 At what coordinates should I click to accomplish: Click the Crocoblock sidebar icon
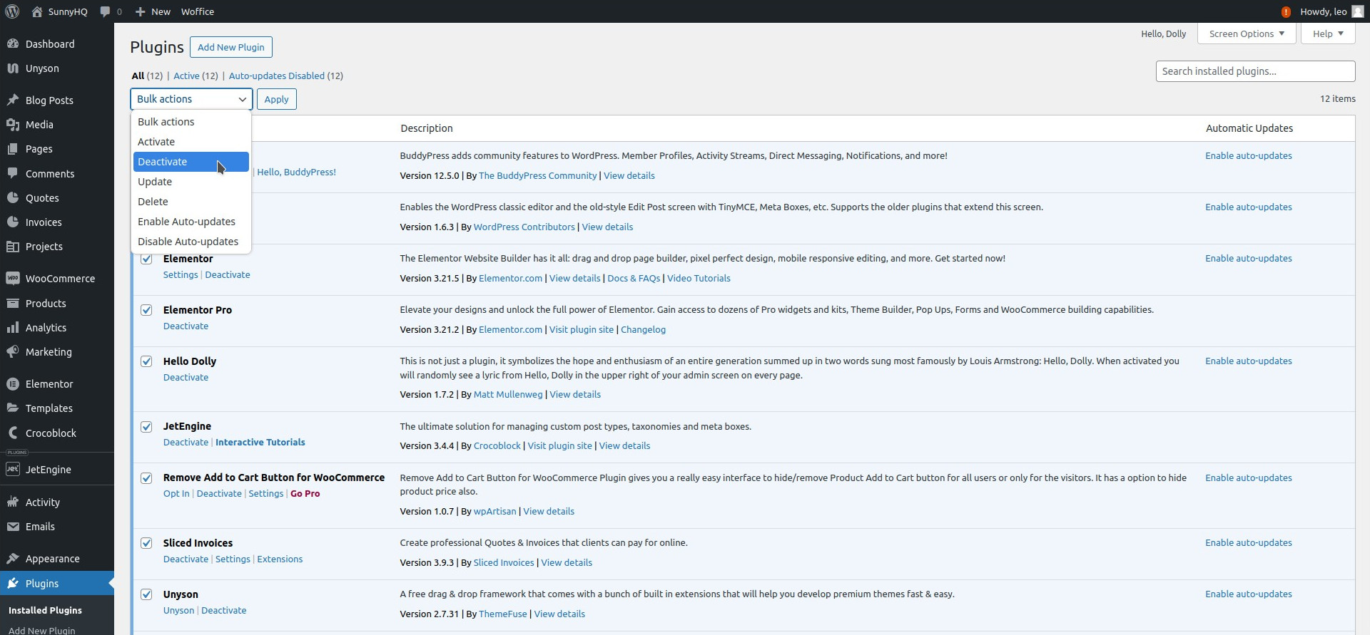coord(13,433)
